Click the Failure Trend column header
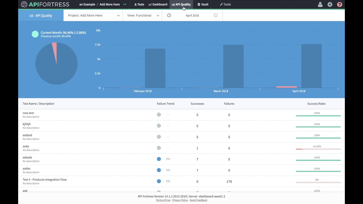This screenshot has width=363, height=204. coord(166,103)
